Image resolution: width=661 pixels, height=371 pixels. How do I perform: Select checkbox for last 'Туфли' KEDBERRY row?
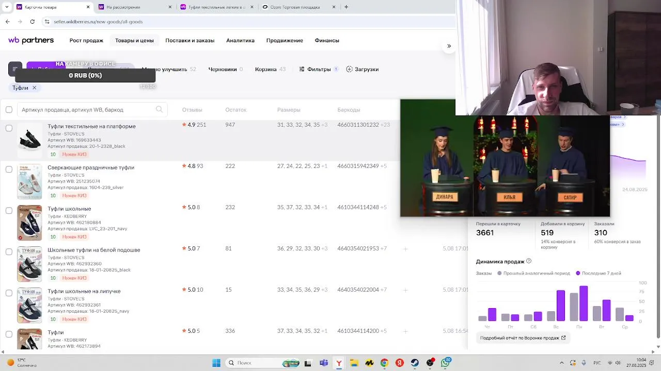point(9,334)
